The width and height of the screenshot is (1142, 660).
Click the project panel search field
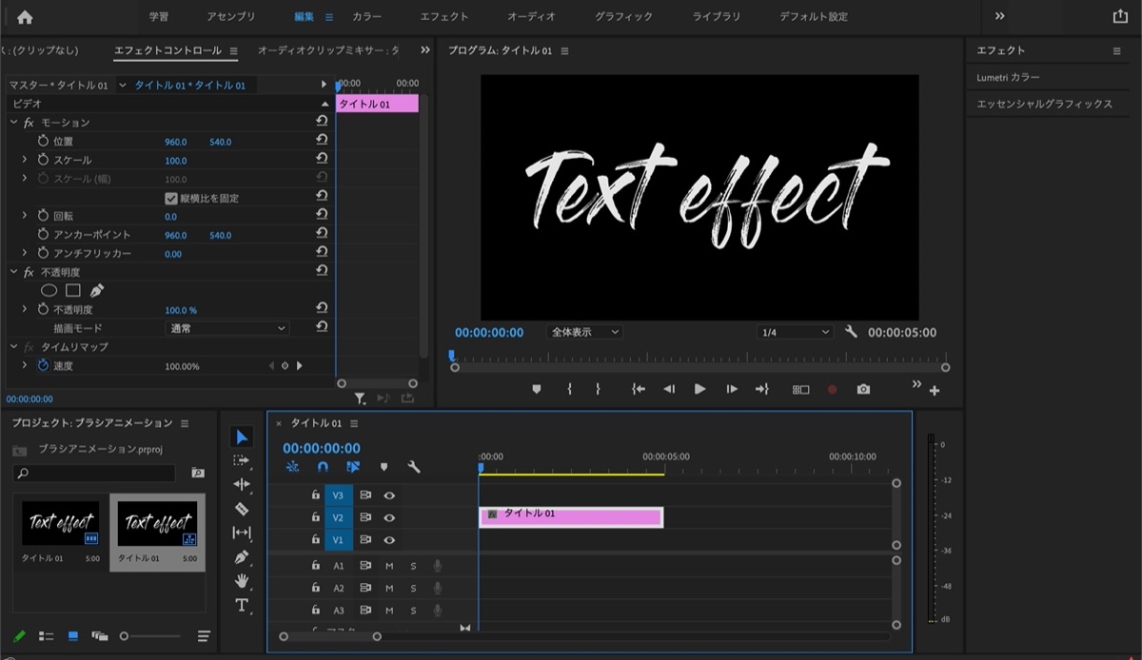pyautogui.click(x=94, y=473)
